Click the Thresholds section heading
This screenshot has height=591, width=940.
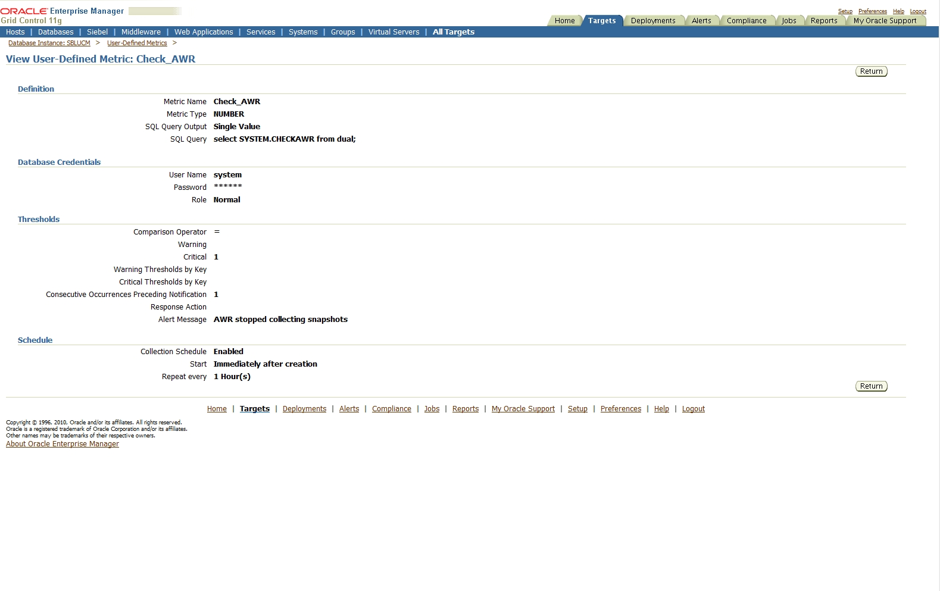39,220
